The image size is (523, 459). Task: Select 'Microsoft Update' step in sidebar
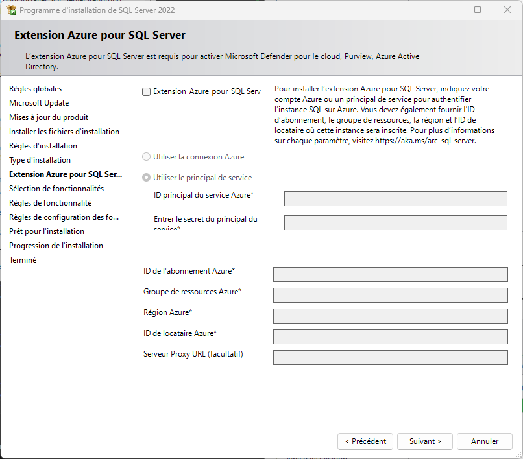click(39, 103)
